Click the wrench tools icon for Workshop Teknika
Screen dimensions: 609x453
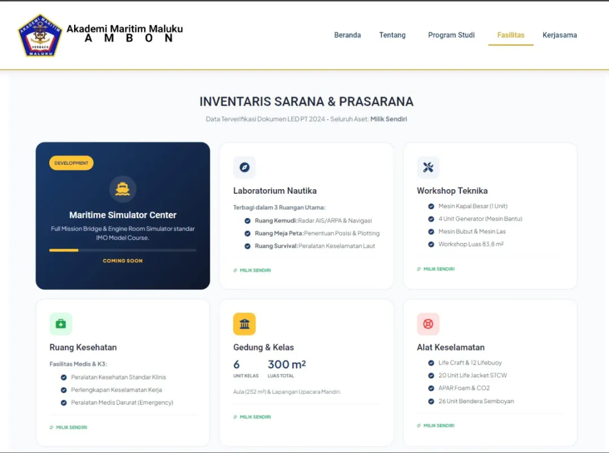coord(428,168)
